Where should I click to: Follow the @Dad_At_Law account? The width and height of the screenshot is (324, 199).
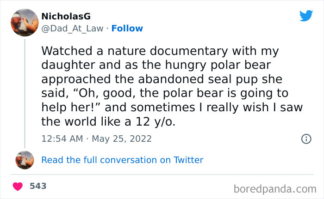(127, 29)
